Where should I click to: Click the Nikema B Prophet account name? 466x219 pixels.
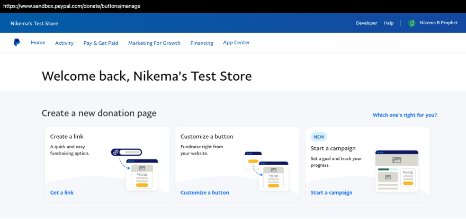(438, 23)
